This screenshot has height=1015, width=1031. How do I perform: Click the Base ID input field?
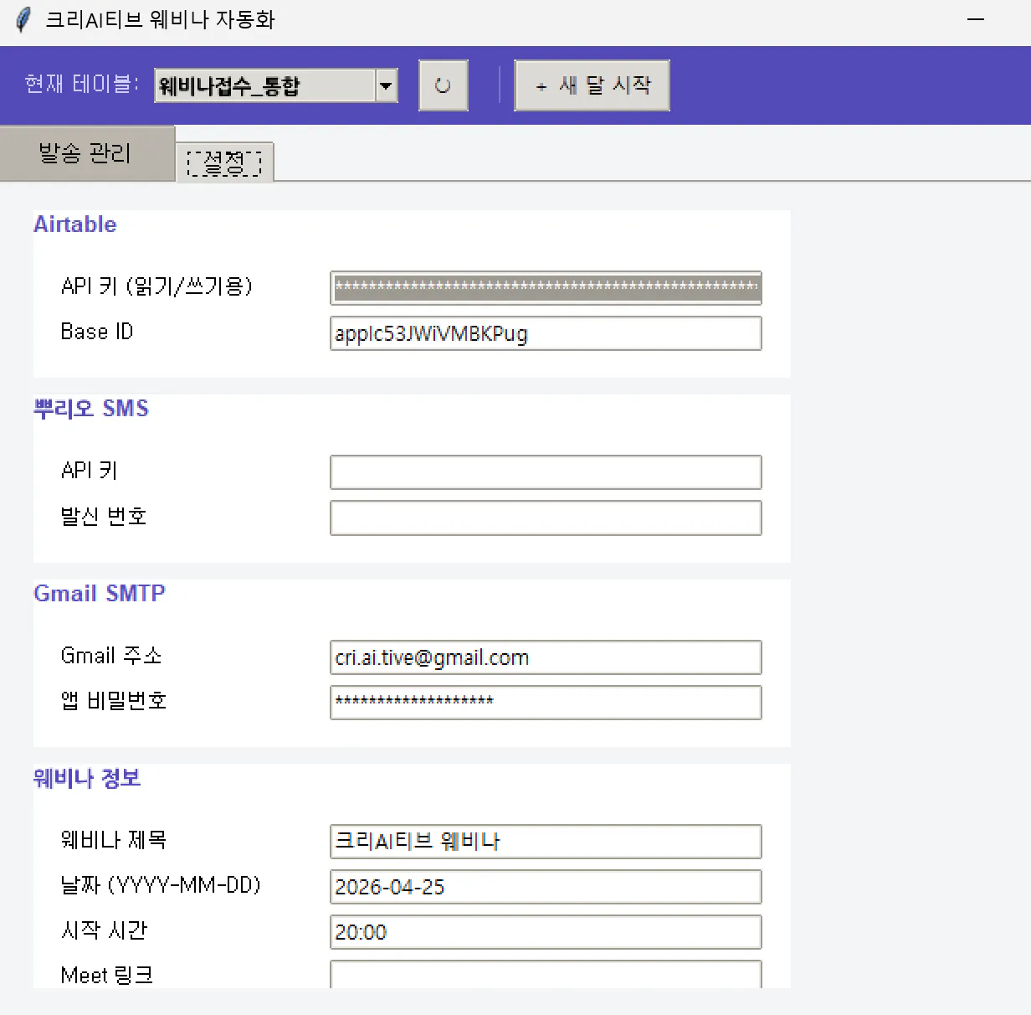click(x=546, y=333)
